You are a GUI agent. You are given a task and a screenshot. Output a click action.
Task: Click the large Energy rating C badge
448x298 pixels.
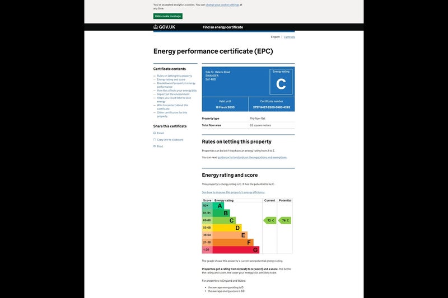coord(281,84)
